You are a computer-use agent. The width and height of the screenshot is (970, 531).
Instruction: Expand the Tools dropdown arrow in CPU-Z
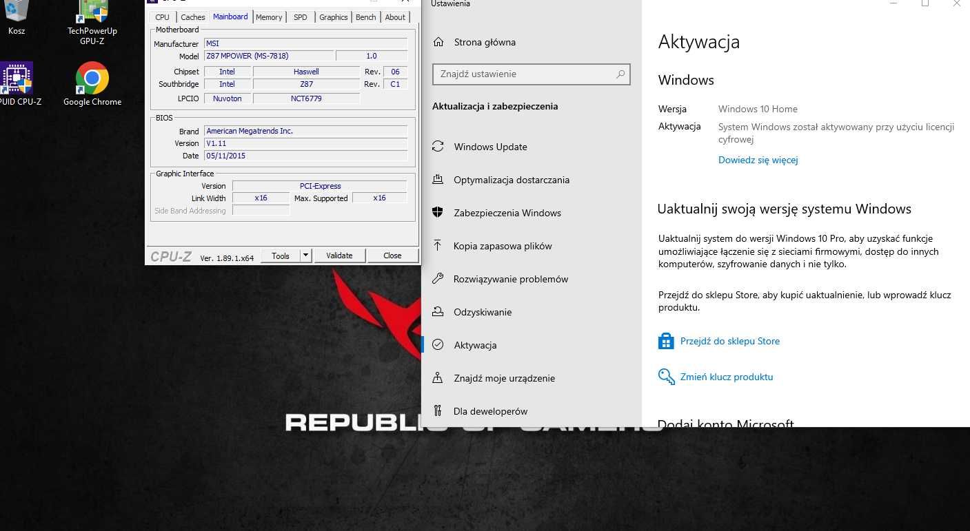pos(306,256)
